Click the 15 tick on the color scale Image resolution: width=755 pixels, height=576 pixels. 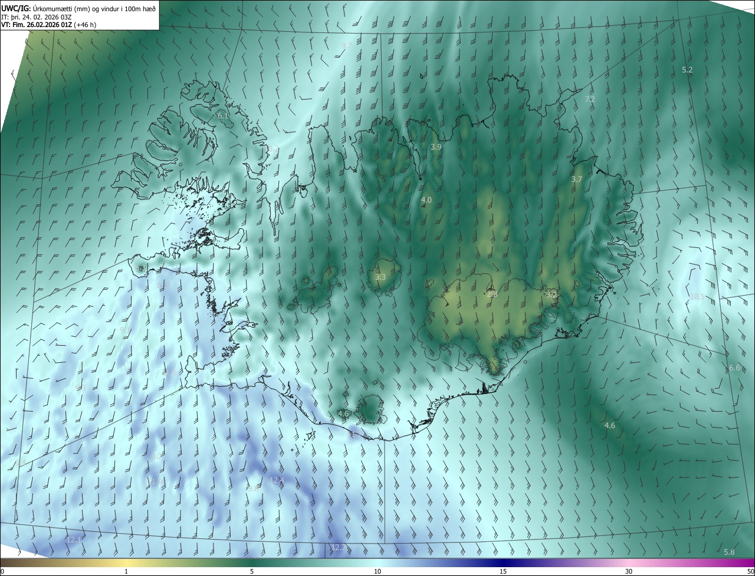click(x=503, y=571)
